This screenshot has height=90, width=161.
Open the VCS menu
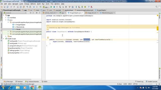(52, 4)
